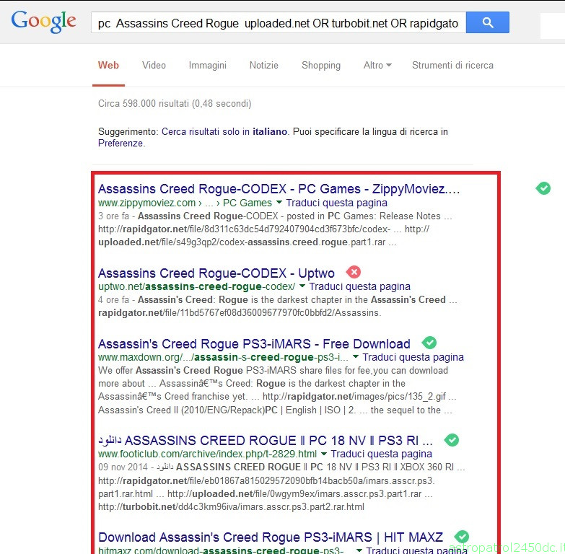
Task: Expand dropdown arrow after maxdown.org URL
Action: (356, 356)
